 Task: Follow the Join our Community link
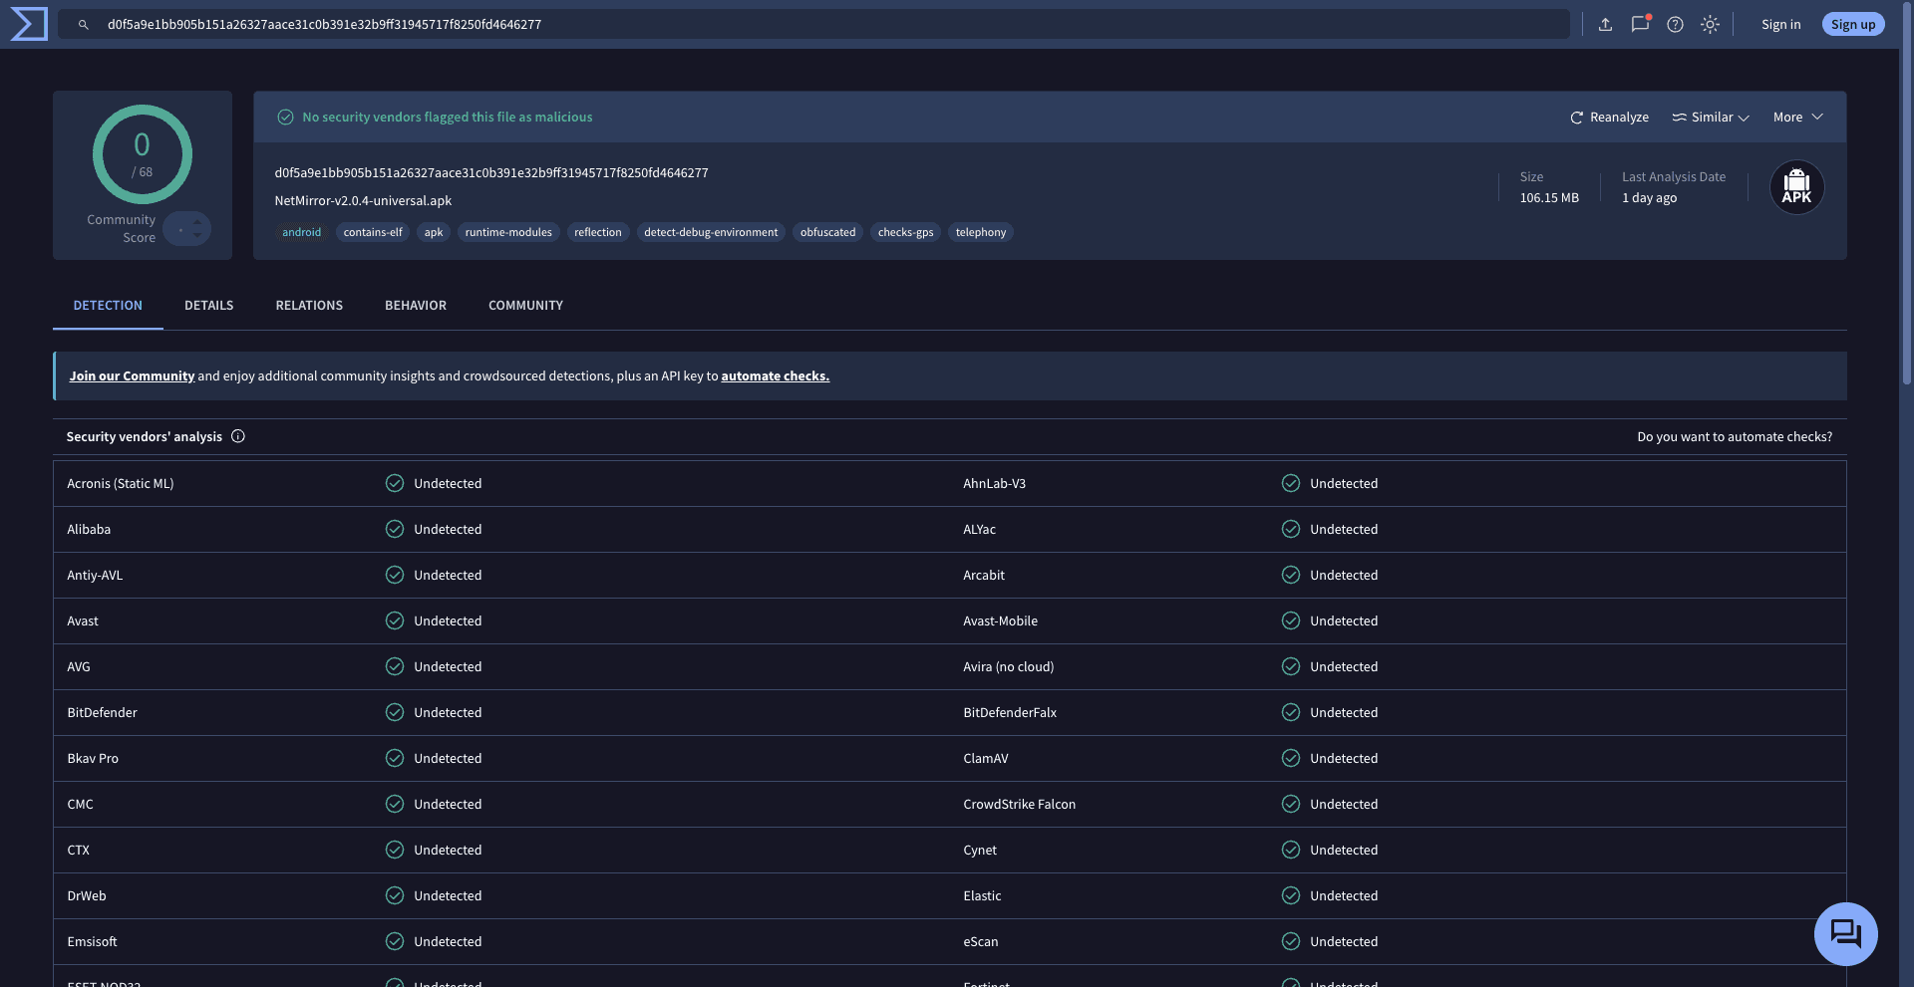click(x=132, y=376)
